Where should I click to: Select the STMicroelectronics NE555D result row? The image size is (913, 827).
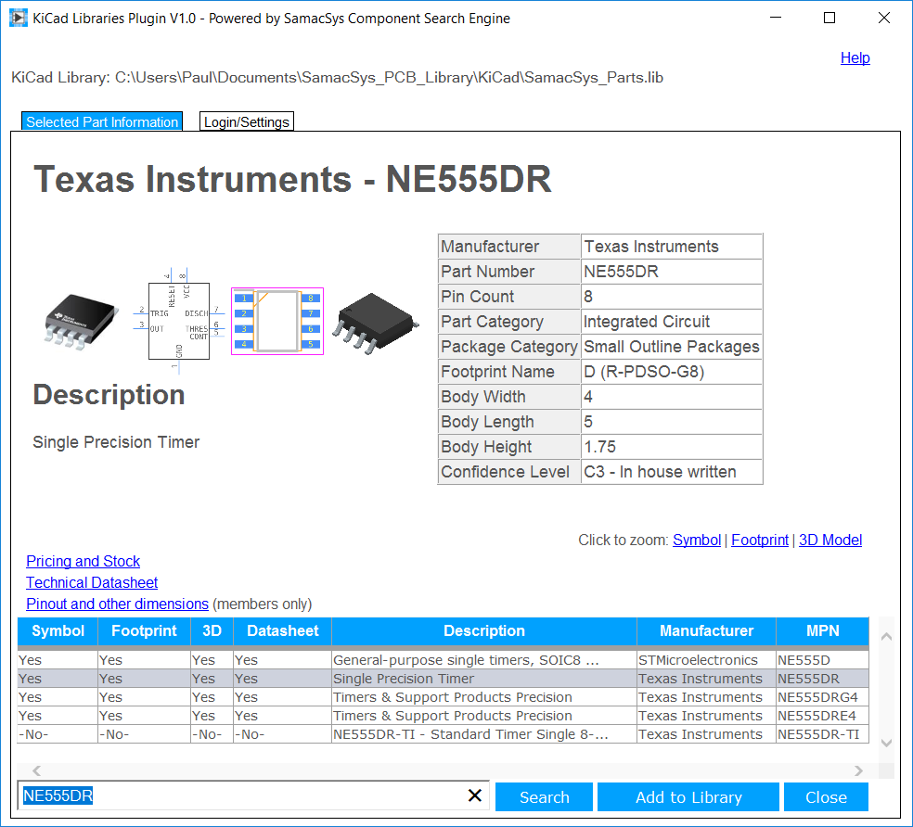[444, 660]
